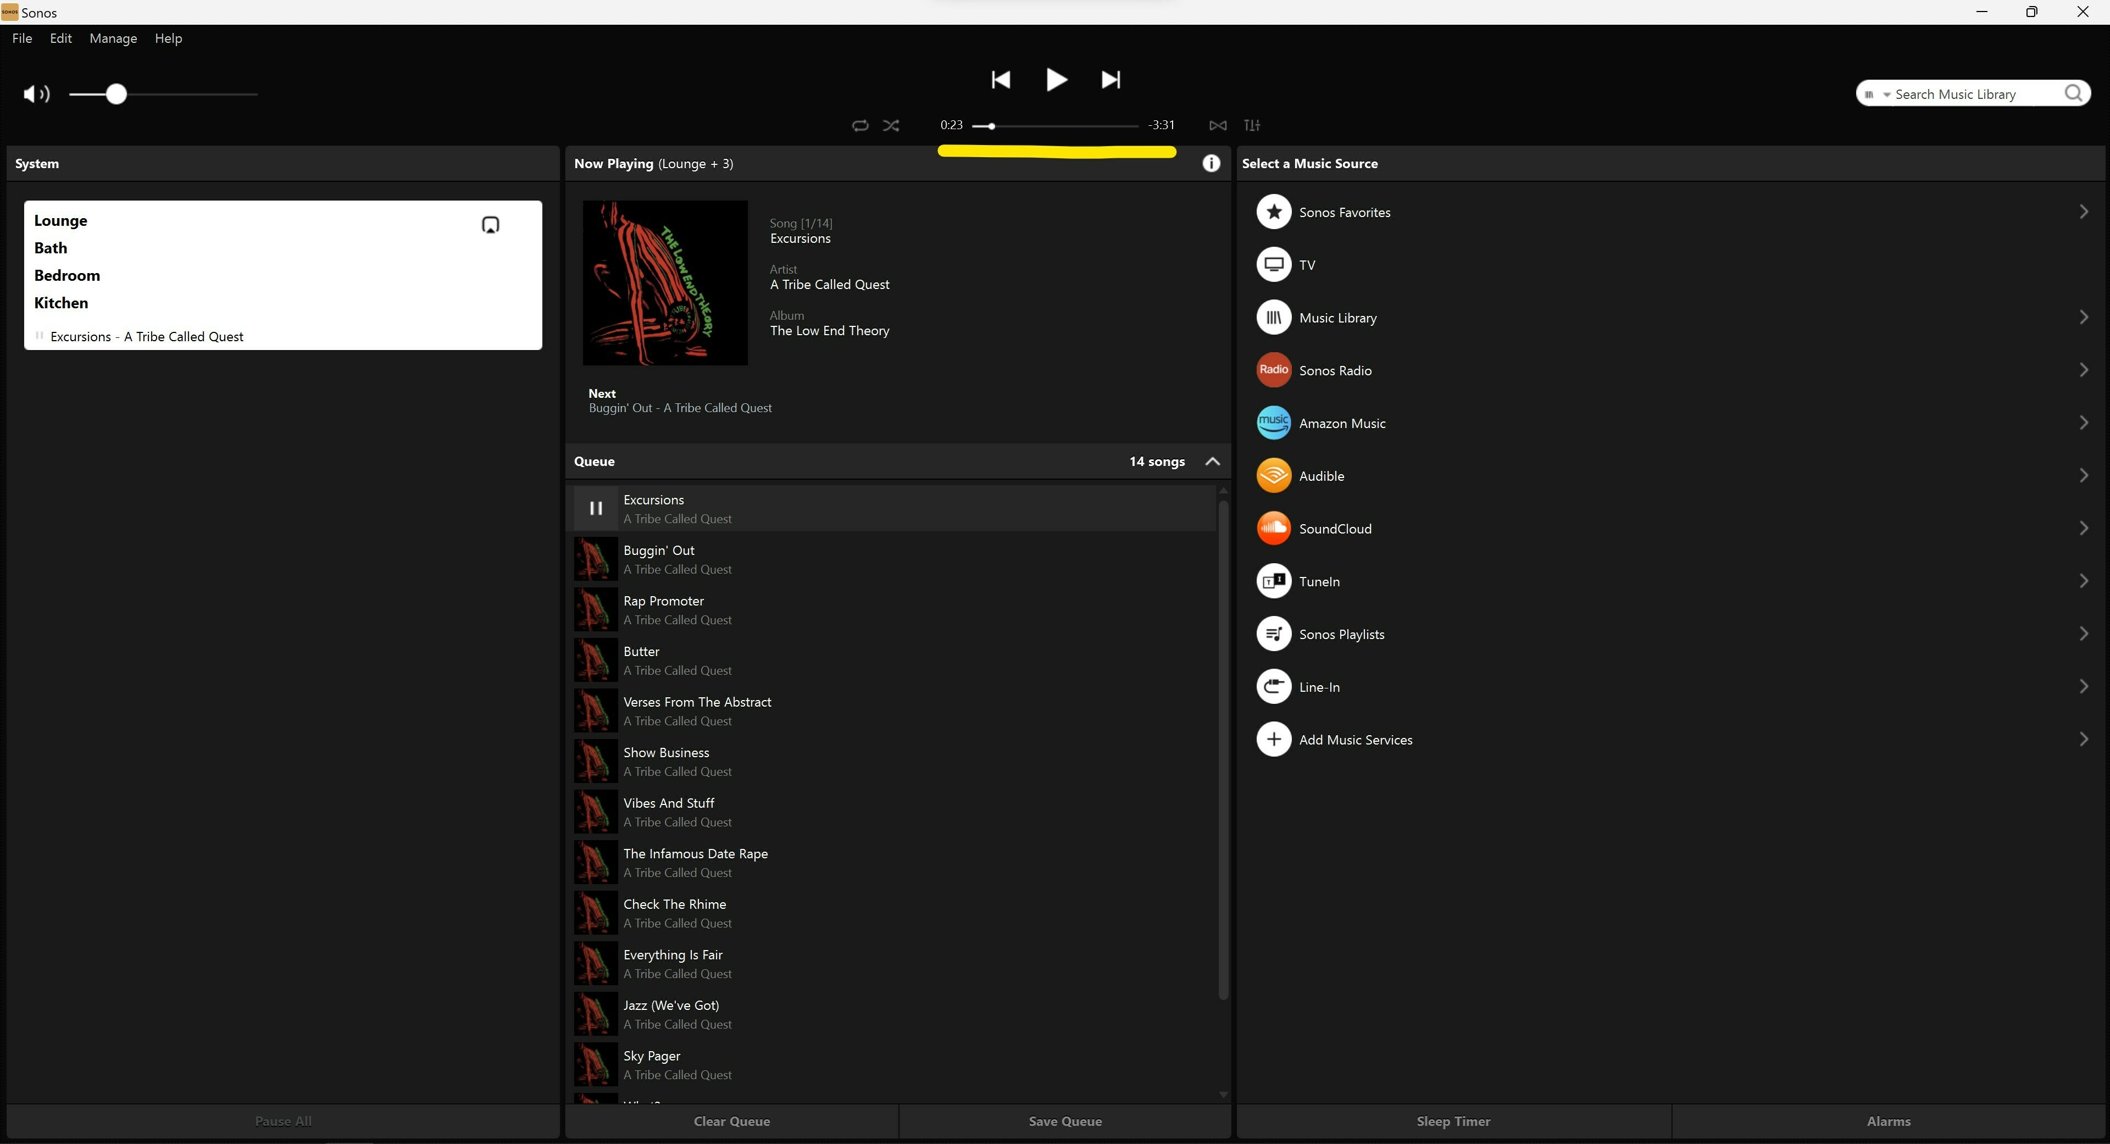Open the Edit menu
This screenshot has width=2110, height=1144.
[x=60, y=38]
